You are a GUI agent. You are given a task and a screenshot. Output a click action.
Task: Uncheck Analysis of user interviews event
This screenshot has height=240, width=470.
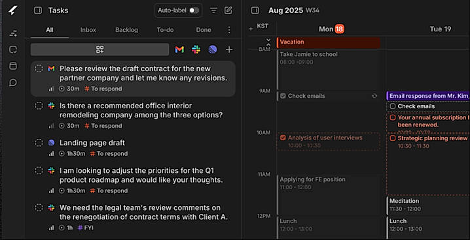(283, 138)
